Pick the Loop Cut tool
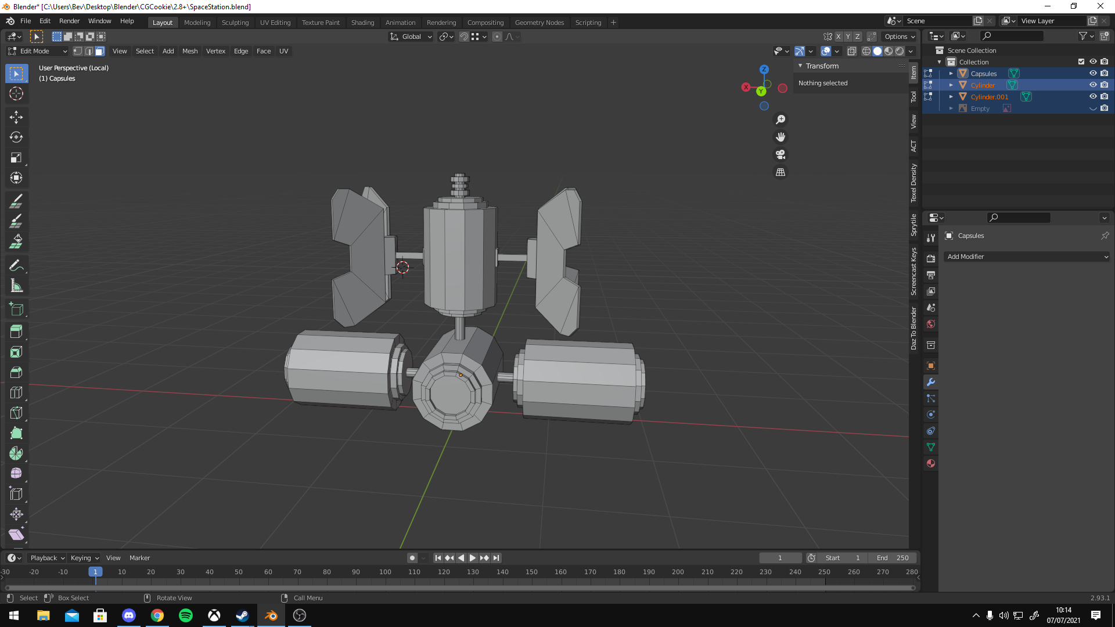The width and height of the screenshot is (1115, 627). 16,393
